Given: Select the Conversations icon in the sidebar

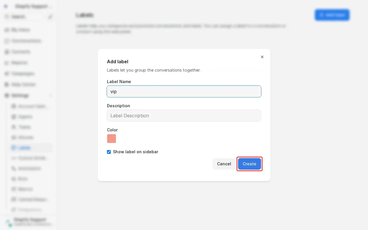Looking at the screenshot, I should (x=7, y=41).
